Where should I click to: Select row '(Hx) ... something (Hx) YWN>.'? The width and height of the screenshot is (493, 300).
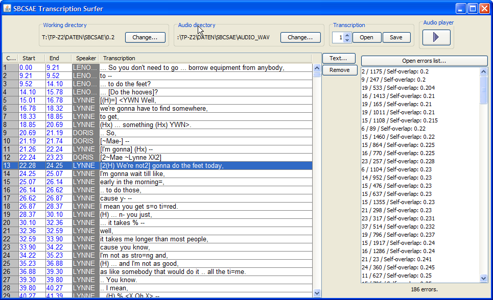[x=157, y=124]
